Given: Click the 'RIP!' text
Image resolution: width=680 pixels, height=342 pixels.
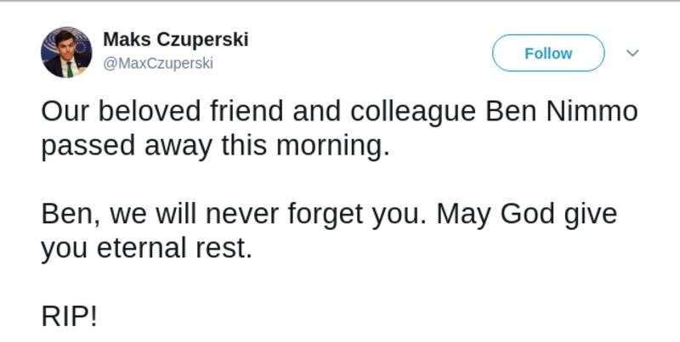Looking at the screenshot, I should point(70,317).
